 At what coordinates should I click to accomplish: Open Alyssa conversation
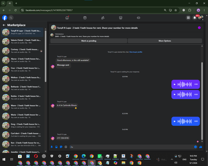(x=22, y=60)
